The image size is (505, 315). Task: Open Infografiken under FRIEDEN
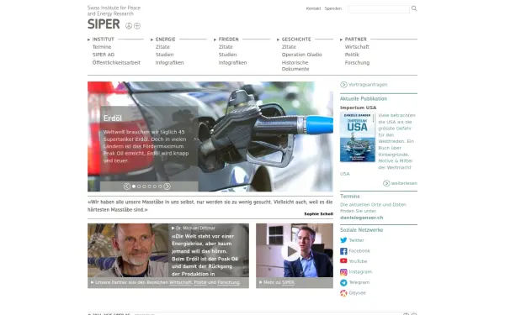click(233, 63)
